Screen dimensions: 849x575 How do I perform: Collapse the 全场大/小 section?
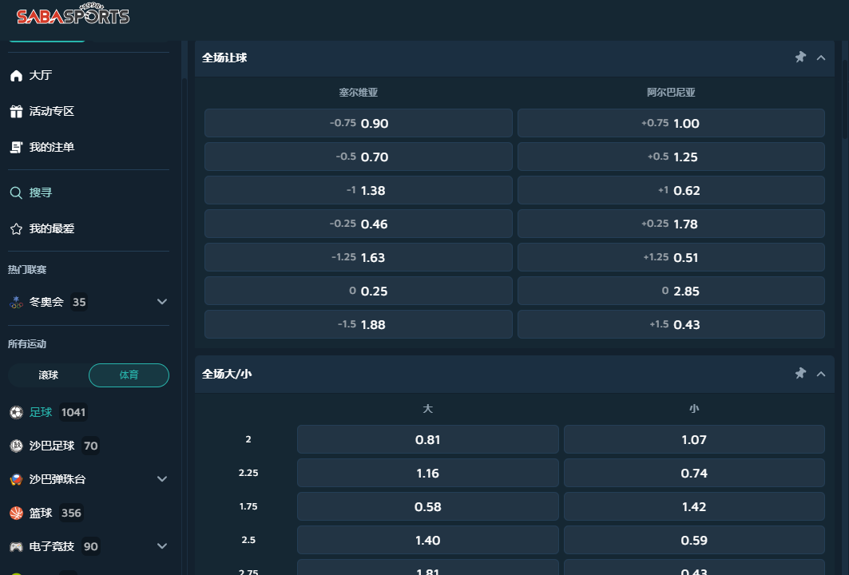tap(821, 374)
